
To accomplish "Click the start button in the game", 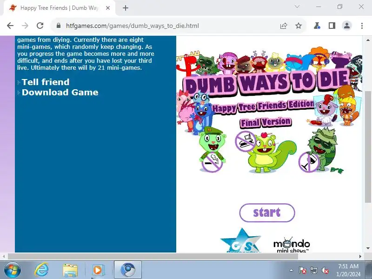I will 267,213.
